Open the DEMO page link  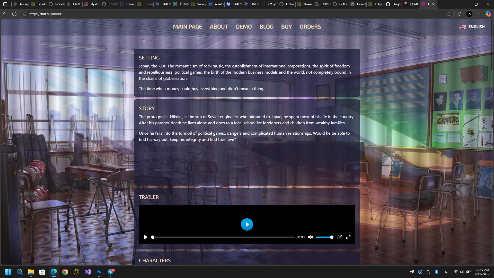[244, 27]
